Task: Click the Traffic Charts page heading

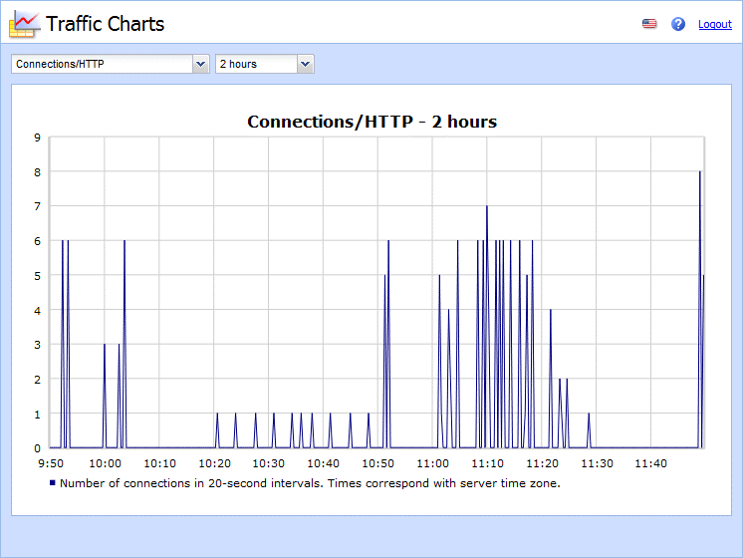Action: (105, 24)
